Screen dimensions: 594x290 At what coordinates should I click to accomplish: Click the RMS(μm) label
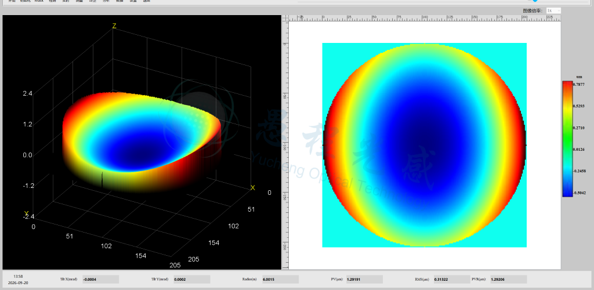(422, 280)
